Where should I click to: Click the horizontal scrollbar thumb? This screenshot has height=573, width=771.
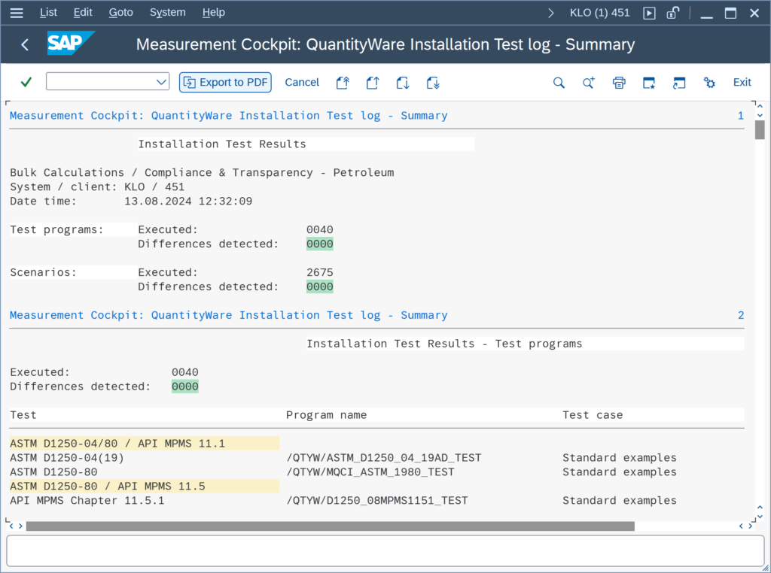[330, 526]
